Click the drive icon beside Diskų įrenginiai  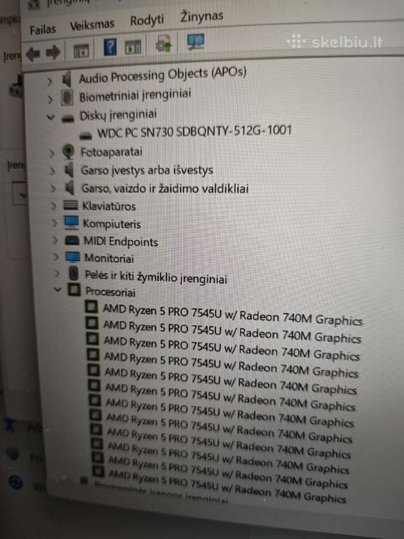pyautogui.click(x=68, y=119)
